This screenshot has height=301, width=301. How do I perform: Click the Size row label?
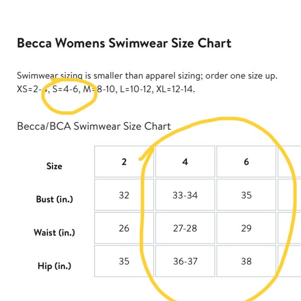click(x=54, y=166)
